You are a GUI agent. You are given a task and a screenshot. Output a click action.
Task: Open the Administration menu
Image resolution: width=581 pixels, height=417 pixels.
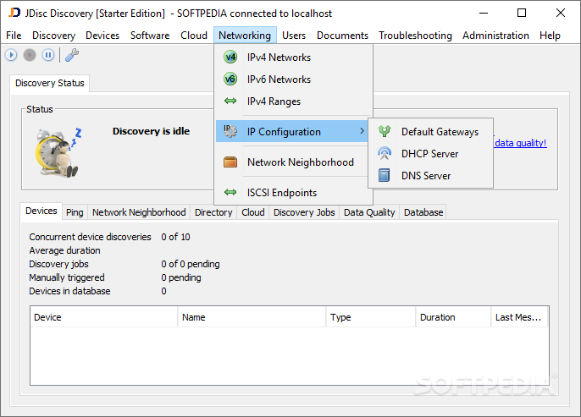click(x=495, y=36)
